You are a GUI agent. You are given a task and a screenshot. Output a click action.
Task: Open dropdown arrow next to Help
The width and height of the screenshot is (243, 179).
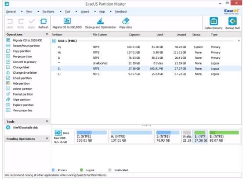click(x=110, y=11)
